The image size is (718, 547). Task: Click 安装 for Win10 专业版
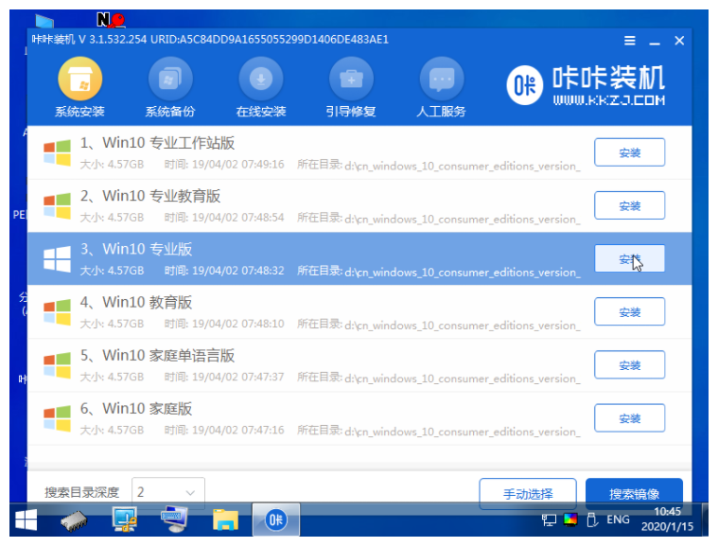click(629, 258)
